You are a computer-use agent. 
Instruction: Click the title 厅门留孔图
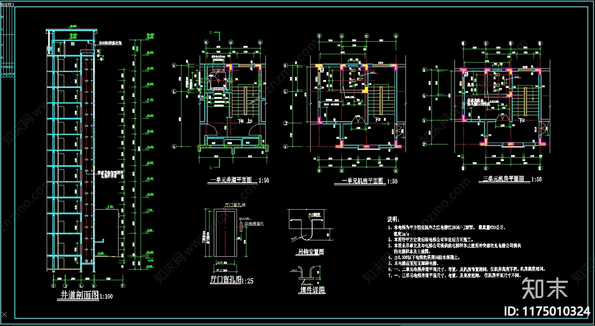coord(226,280)
